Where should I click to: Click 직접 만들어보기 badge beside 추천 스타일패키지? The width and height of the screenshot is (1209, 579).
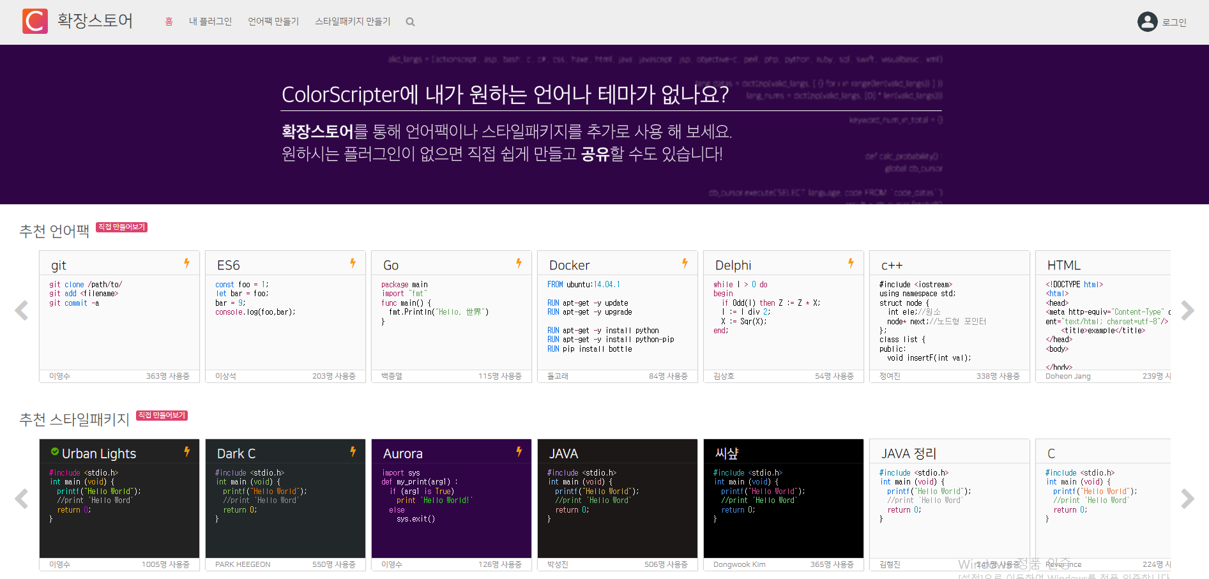(162, 416)
